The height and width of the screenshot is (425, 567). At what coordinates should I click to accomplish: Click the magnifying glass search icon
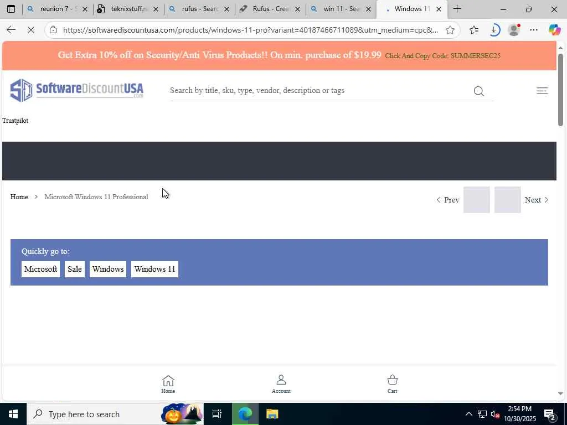[x=479, y=91]
